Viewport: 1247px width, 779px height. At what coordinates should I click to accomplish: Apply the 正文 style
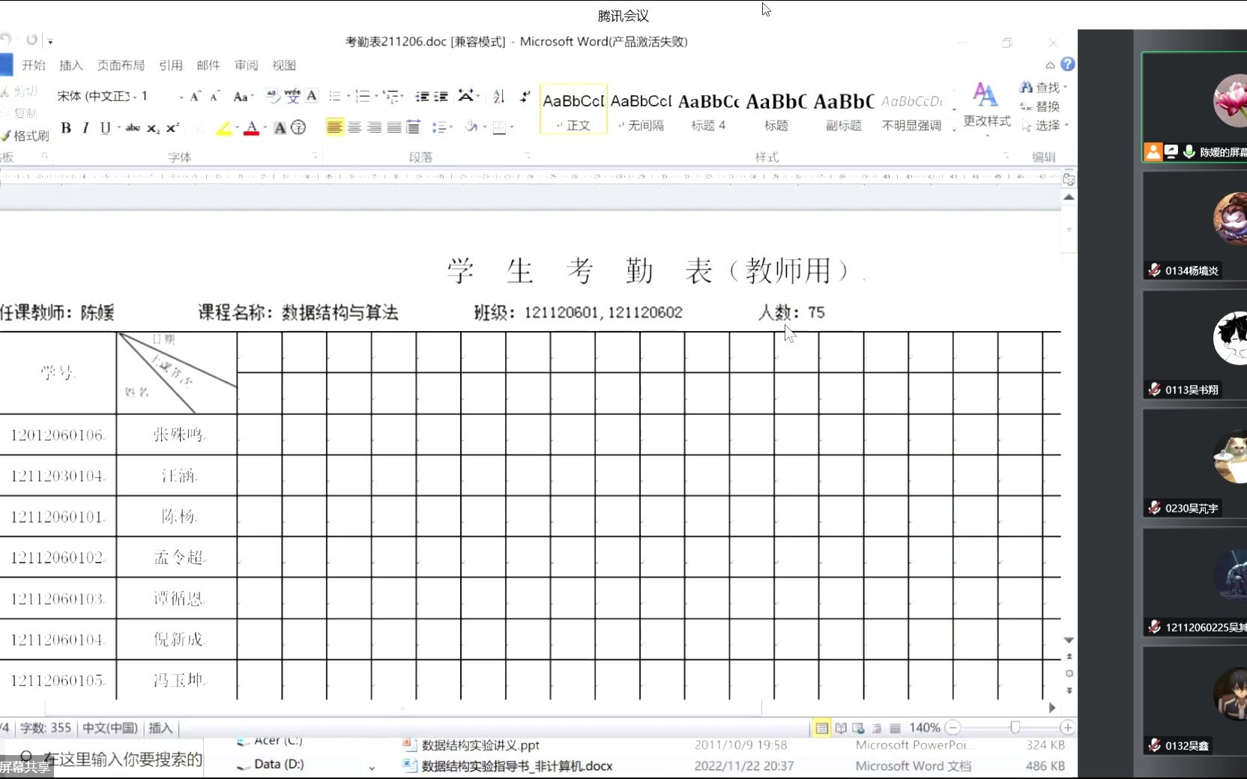click(x=573, y=110)
